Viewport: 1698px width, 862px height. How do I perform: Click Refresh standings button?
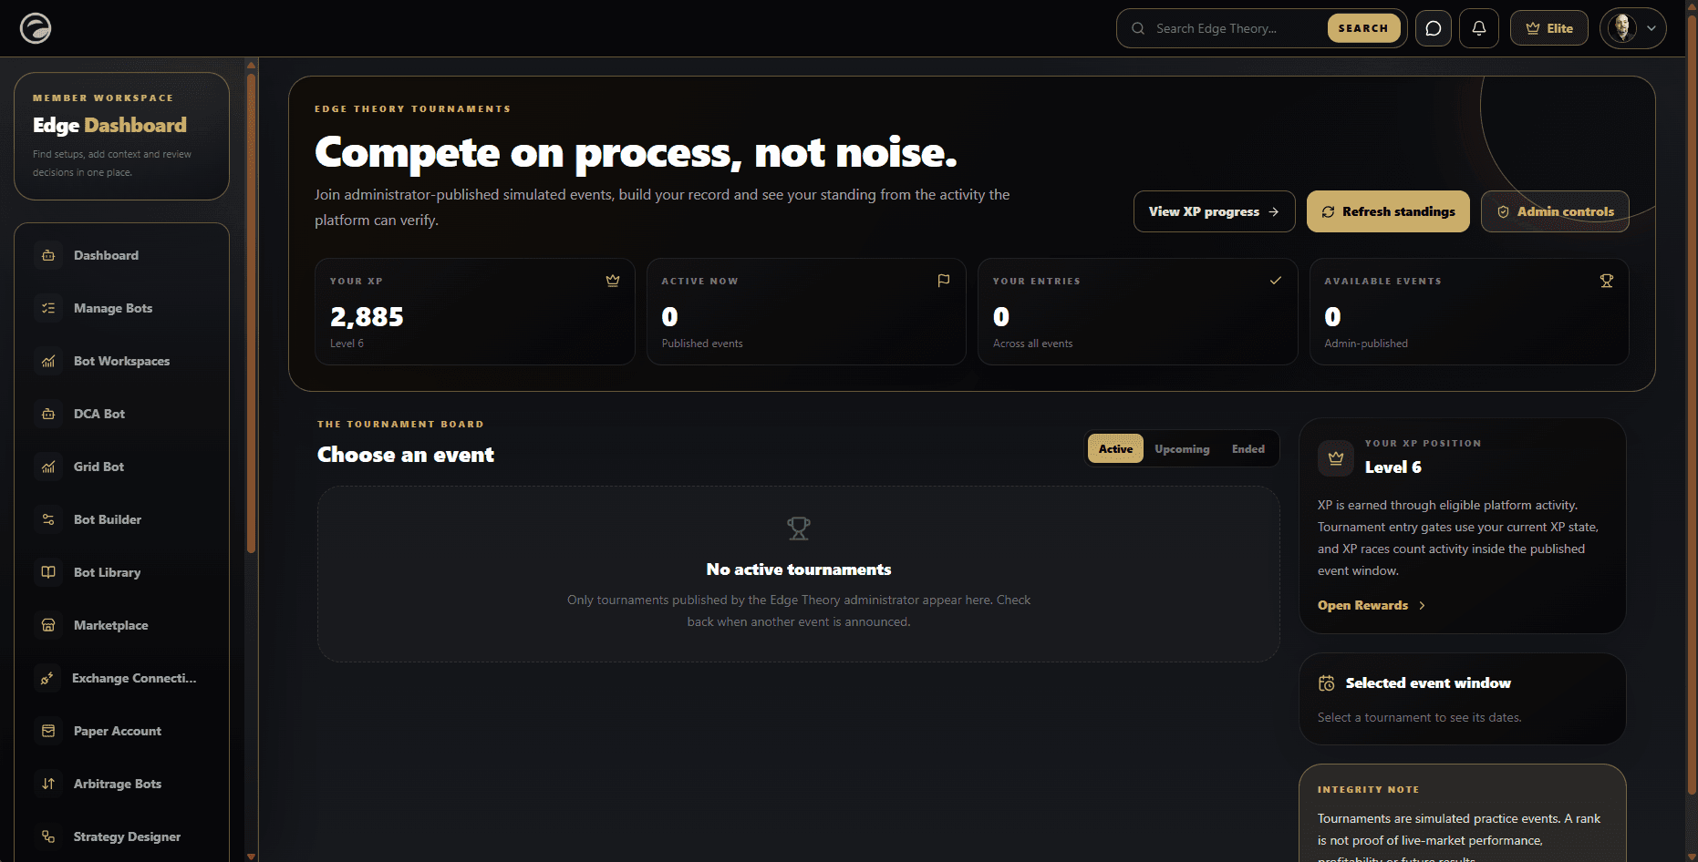(1388, 211)
